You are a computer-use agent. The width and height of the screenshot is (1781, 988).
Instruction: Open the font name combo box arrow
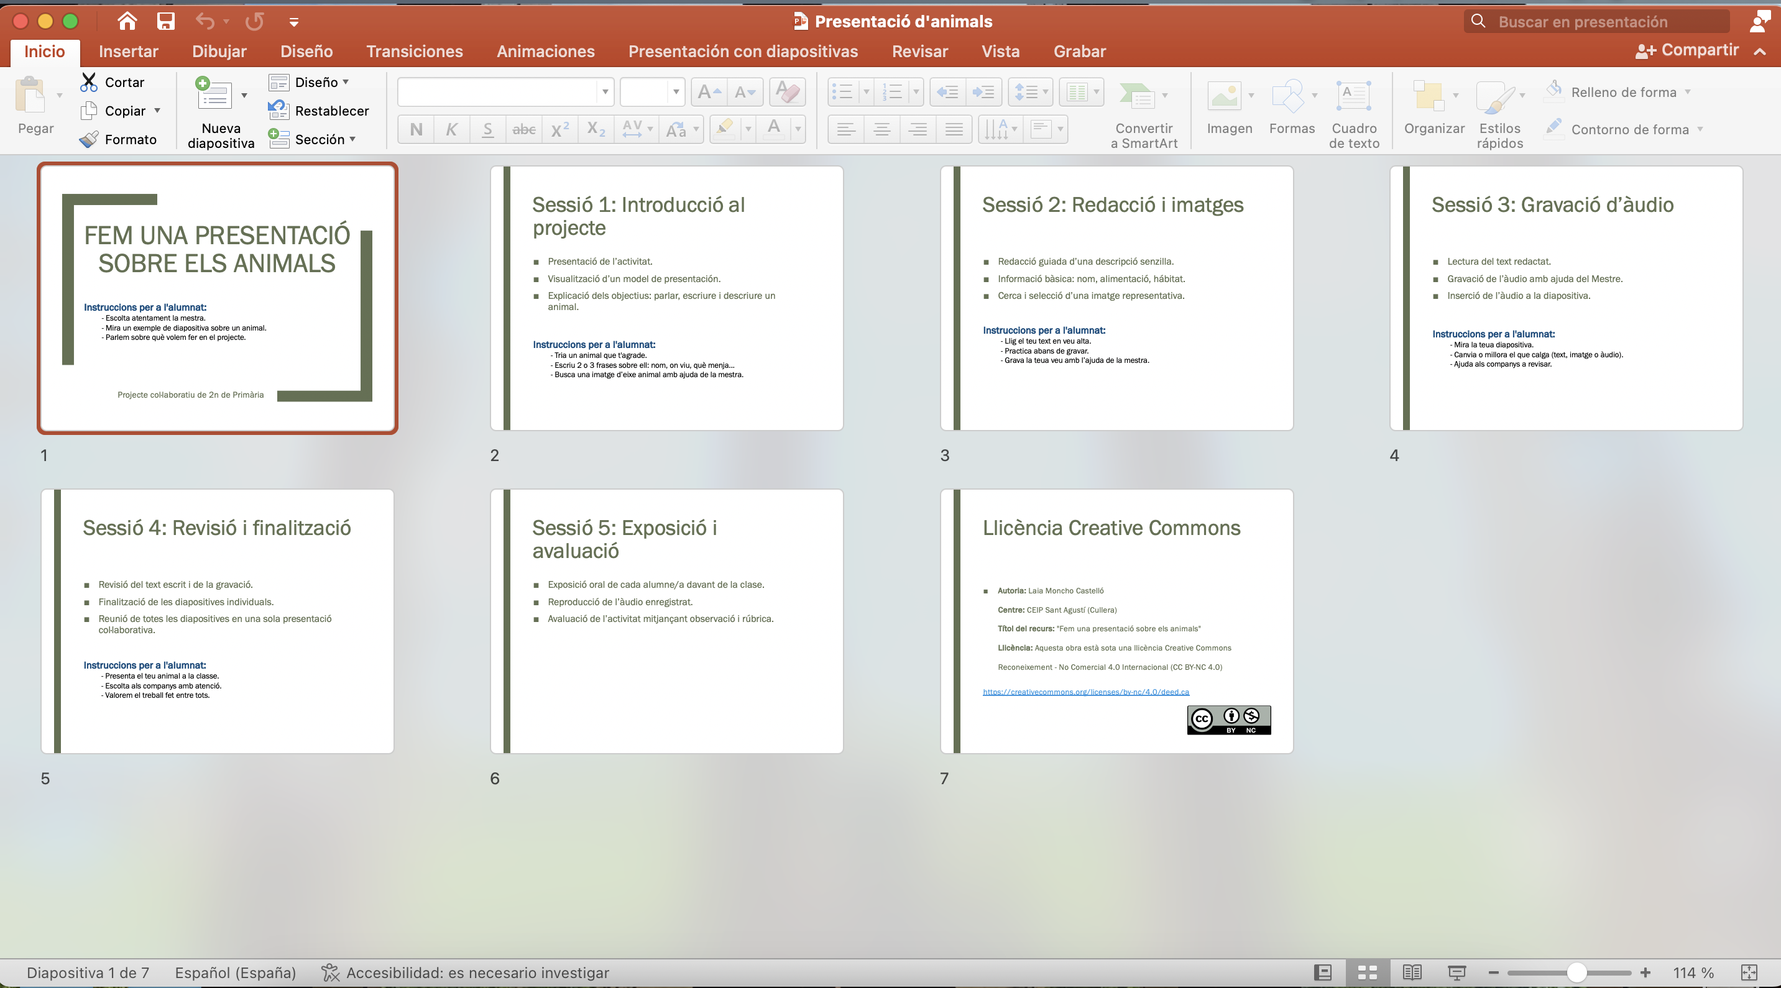(x=605, y=92)
